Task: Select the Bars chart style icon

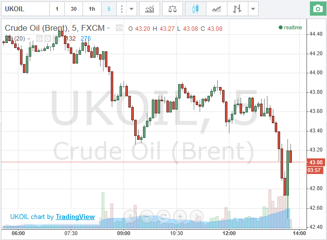Action: [237, 9]
